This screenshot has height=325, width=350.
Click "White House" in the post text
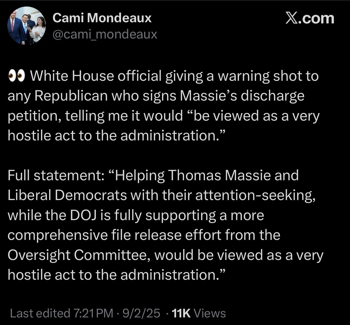[72, 76]
